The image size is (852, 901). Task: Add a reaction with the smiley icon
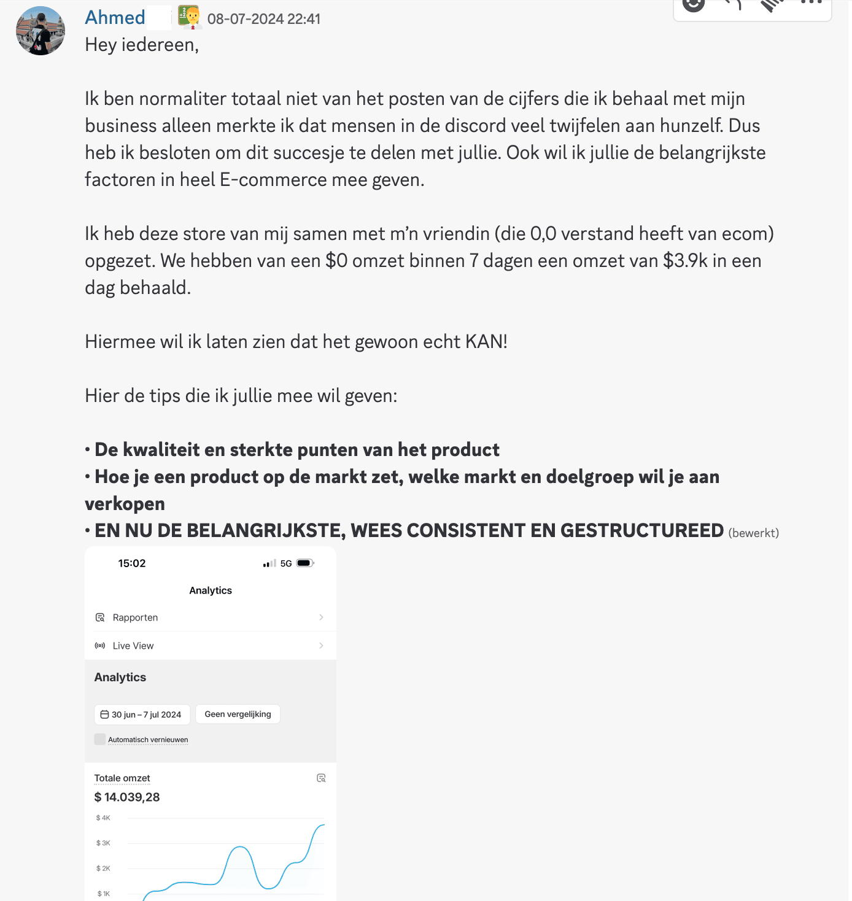click(x=694, y=4)
